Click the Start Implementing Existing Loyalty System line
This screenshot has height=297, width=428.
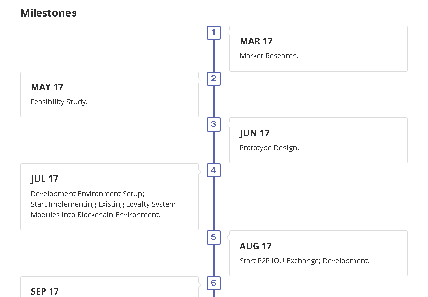click(103, 204)
